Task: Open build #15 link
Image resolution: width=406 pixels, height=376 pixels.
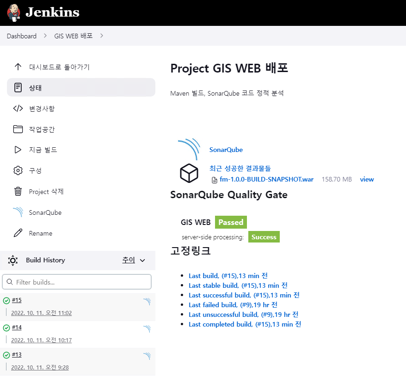Action: tap(17, 300)
